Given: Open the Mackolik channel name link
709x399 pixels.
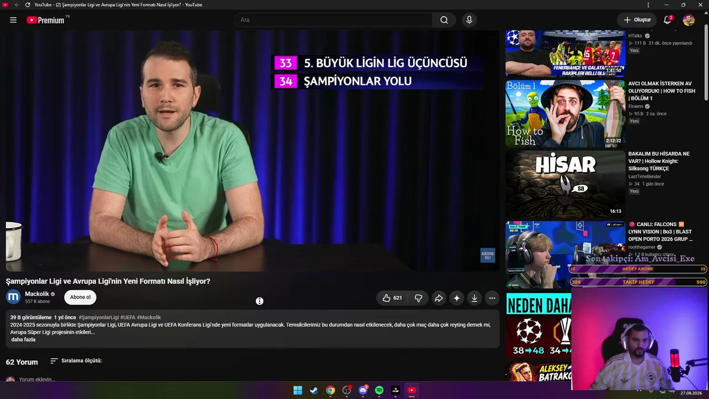Looking at the screenshot, I should [x=37, y=294].
